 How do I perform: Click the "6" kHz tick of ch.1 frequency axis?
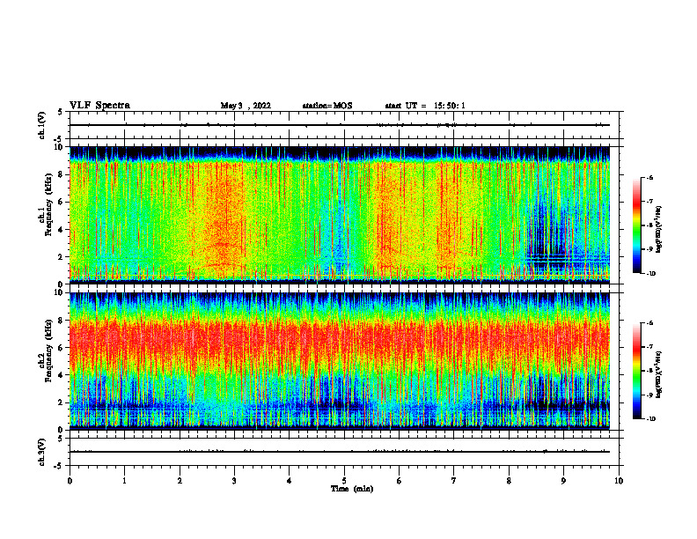click(x=61, y=202)
